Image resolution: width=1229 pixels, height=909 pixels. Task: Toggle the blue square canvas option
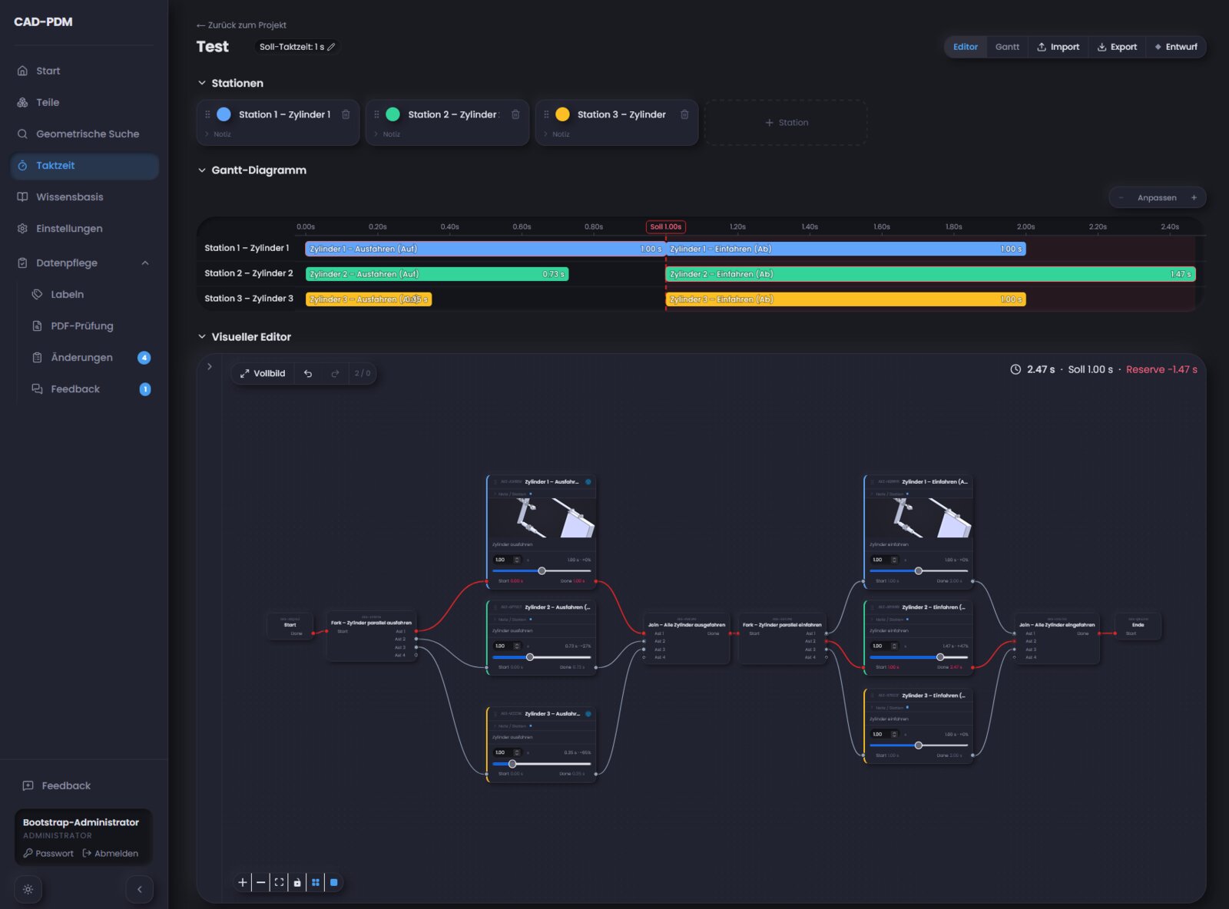334,882
